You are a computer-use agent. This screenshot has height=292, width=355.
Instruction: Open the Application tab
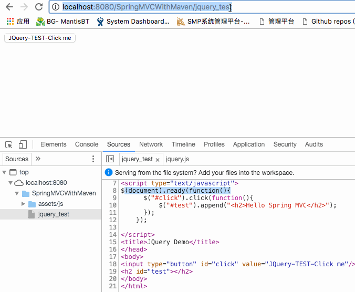coord(249,144)
